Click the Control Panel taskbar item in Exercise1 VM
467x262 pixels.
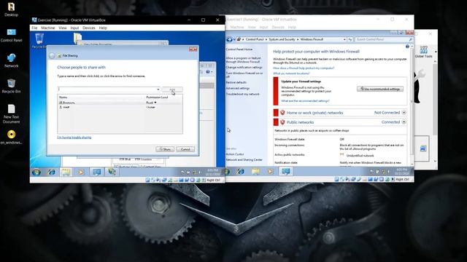[285, 172]
